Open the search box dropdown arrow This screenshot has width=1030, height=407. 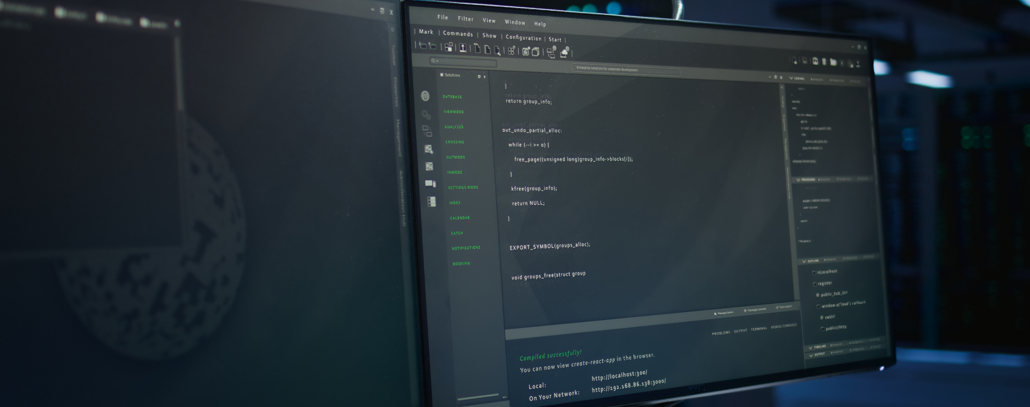(x=438, y=61)
